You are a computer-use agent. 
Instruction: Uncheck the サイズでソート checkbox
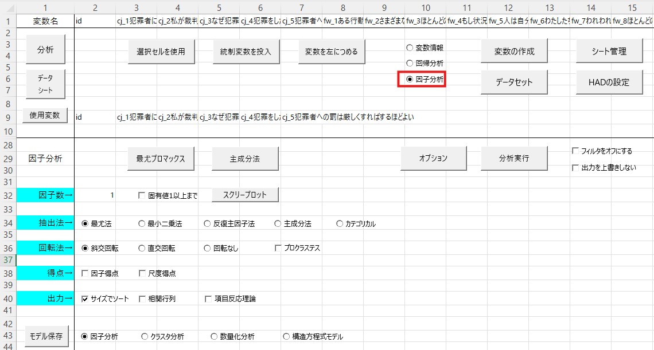(x=85, y=299)
